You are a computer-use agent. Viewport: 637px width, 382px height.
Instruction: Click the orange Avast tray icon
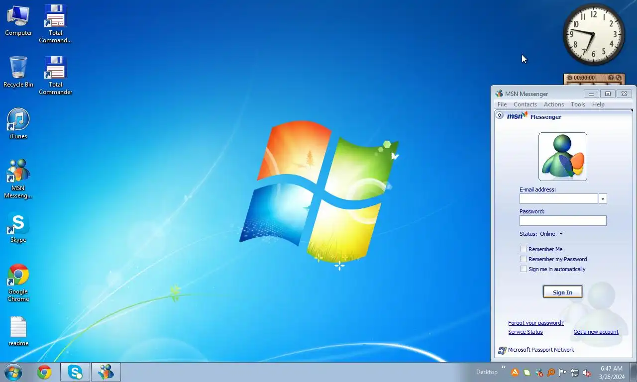point(515,373)
